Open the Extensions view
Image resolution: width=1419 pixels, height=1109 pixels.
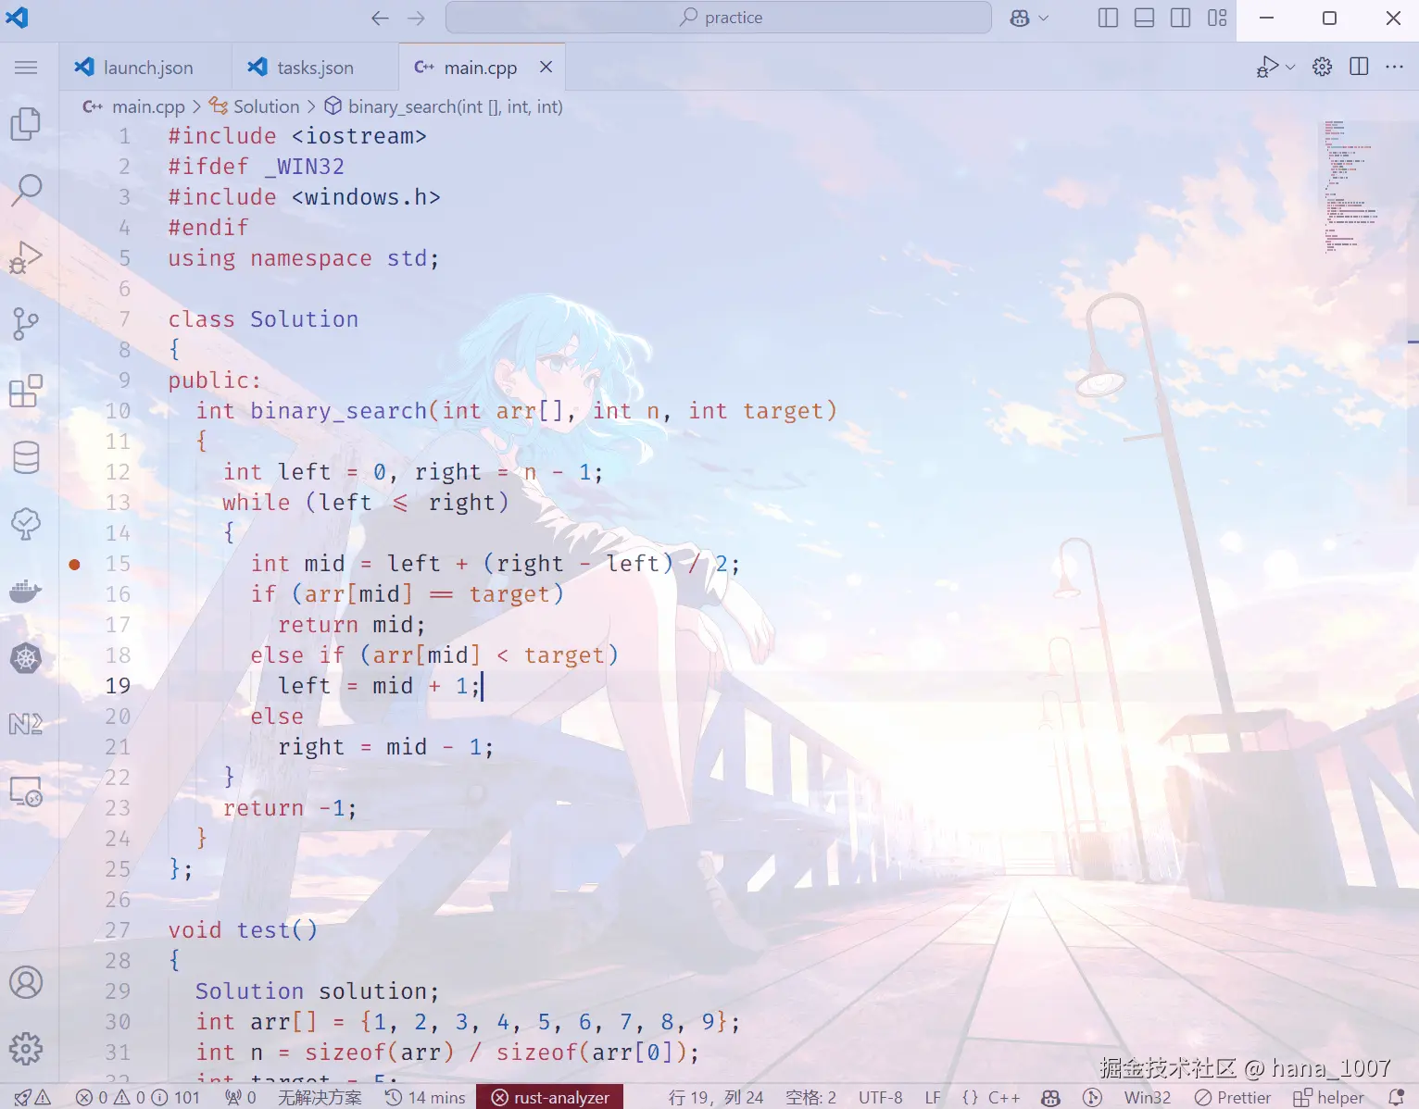tap(26, 391)
